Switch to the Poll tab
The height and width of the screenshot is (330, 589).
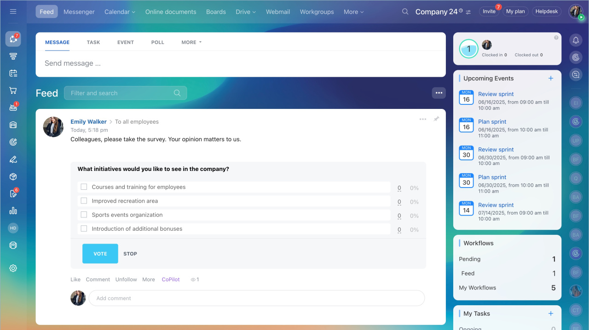[x=157, y=42]
